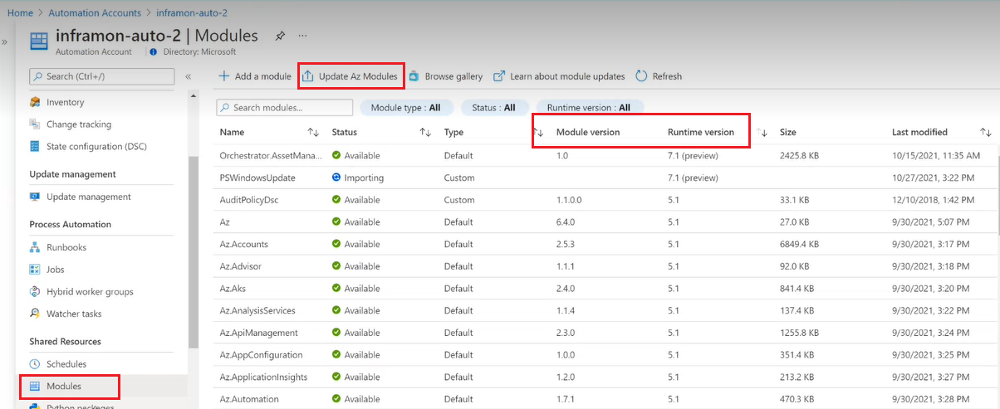Open Schedules clock icon item
Image resolution: width=1000 pixels, height=409 pixels.
pos(35,364)
